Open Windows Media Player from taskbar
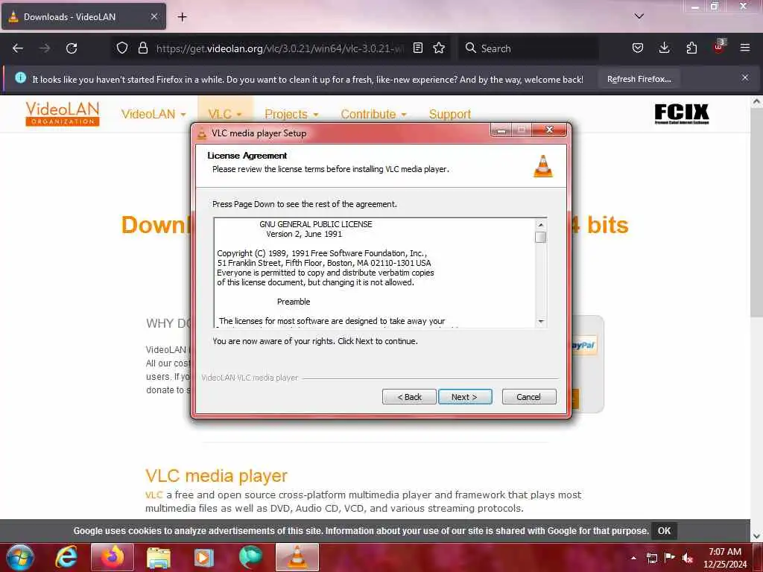Image resolution: width=763 pixels, height=572 pixels. 203,557
